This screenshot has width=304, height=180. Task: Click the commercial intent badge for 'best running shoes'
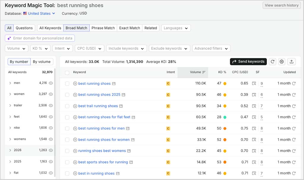click(x=168, y=84)
